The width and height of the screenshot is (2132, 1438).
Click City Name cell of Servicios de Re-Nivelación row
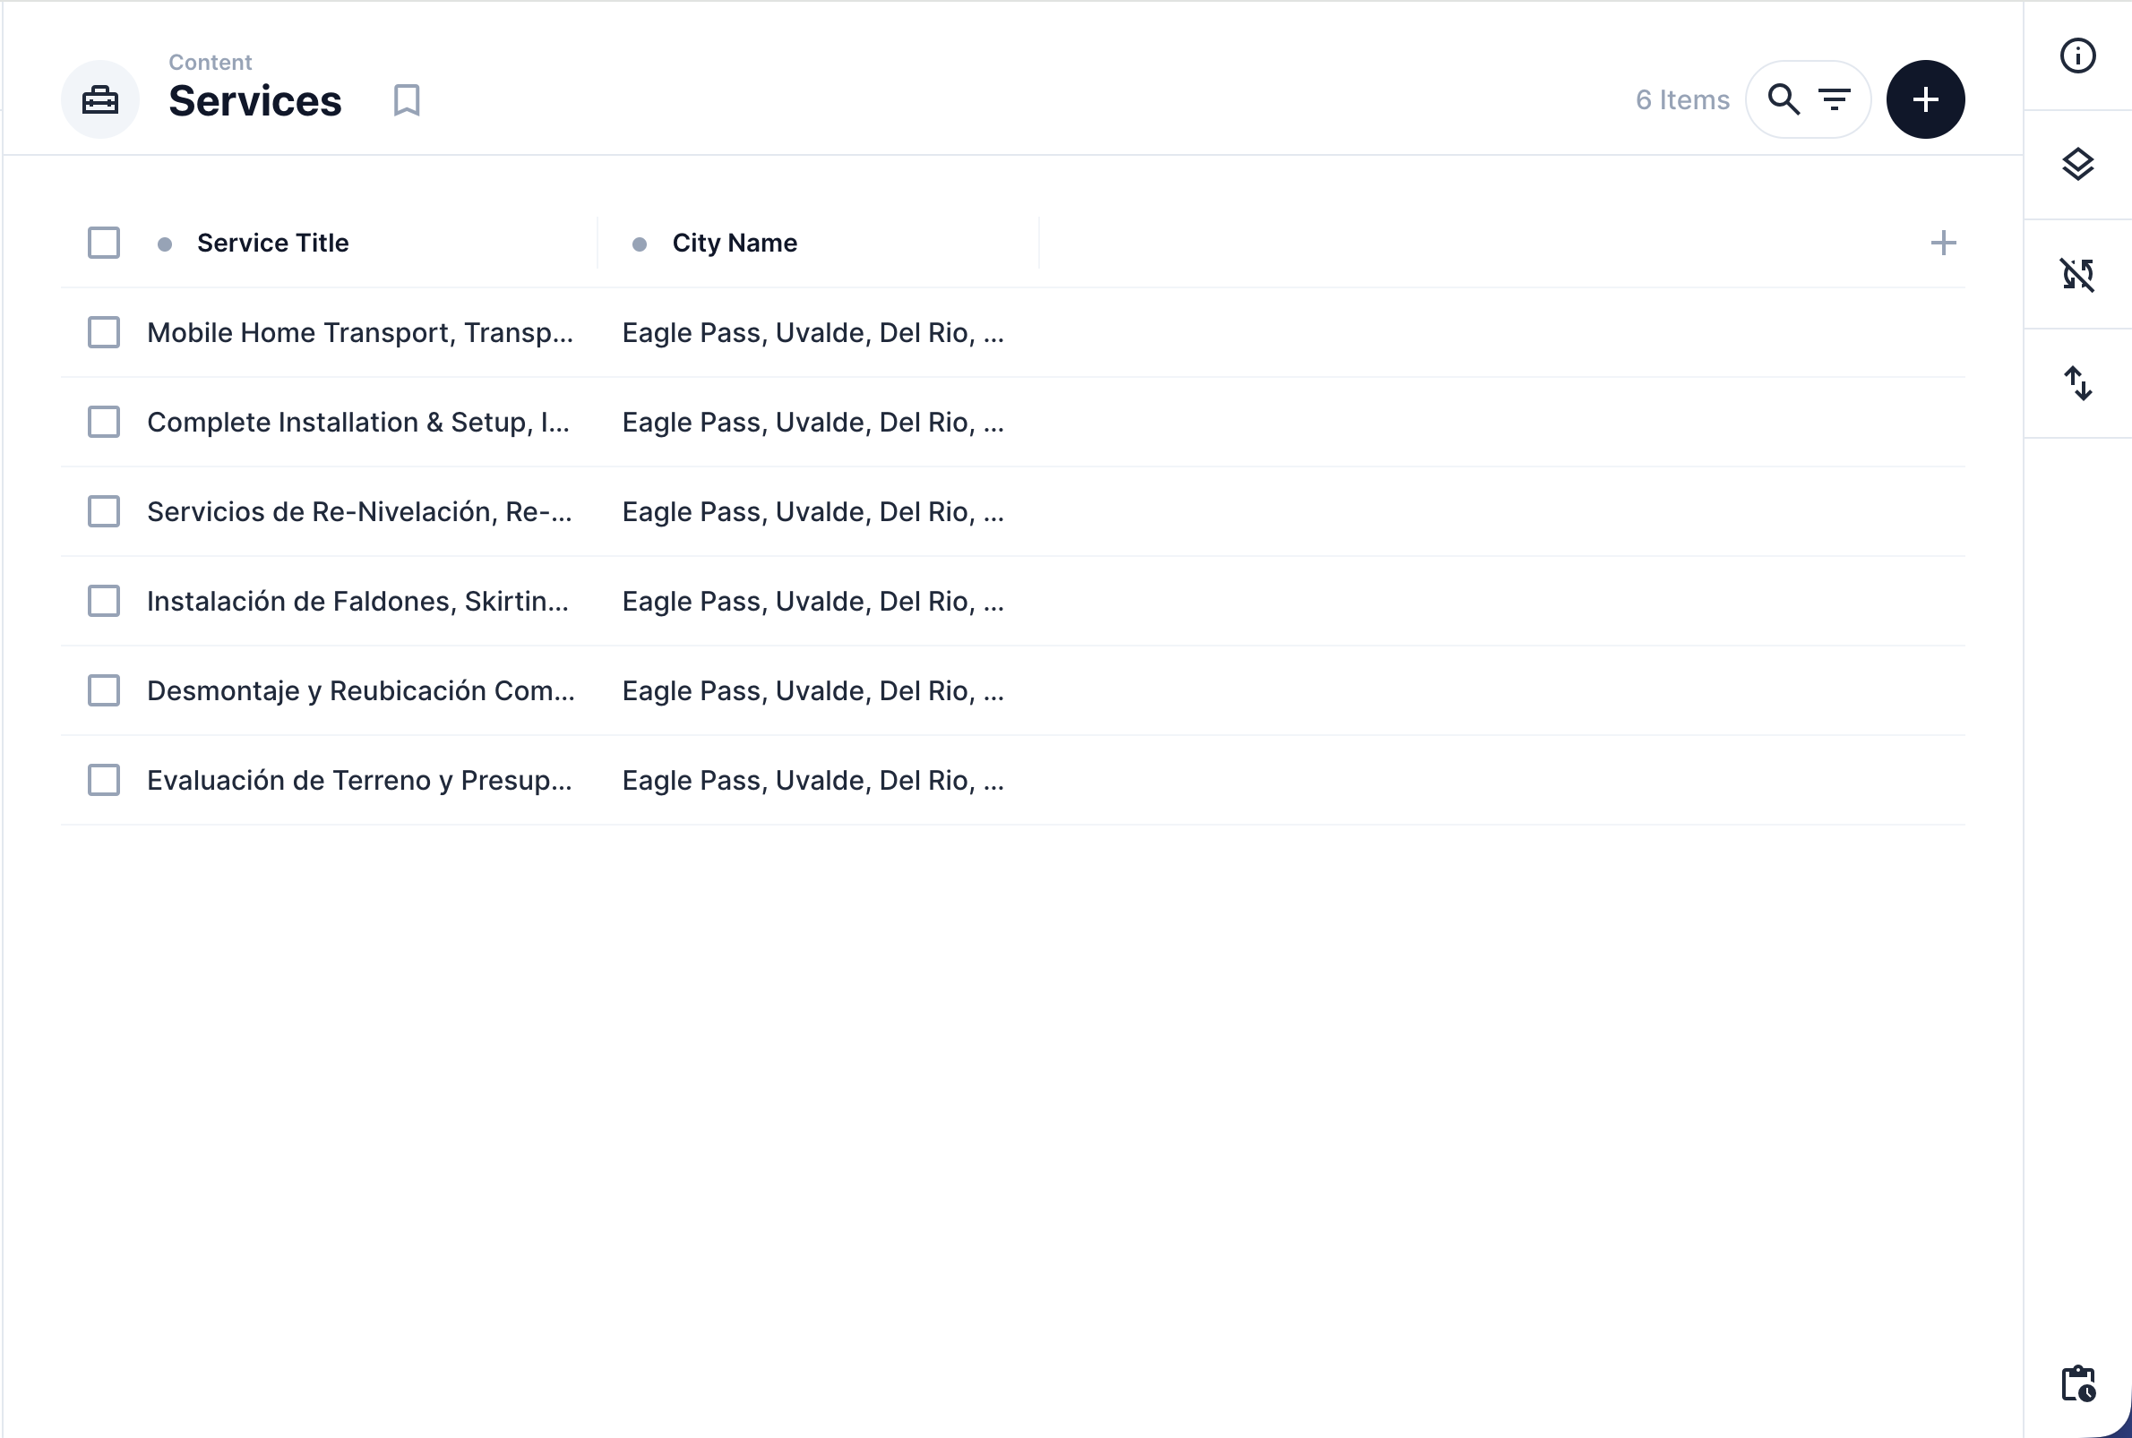812,512
